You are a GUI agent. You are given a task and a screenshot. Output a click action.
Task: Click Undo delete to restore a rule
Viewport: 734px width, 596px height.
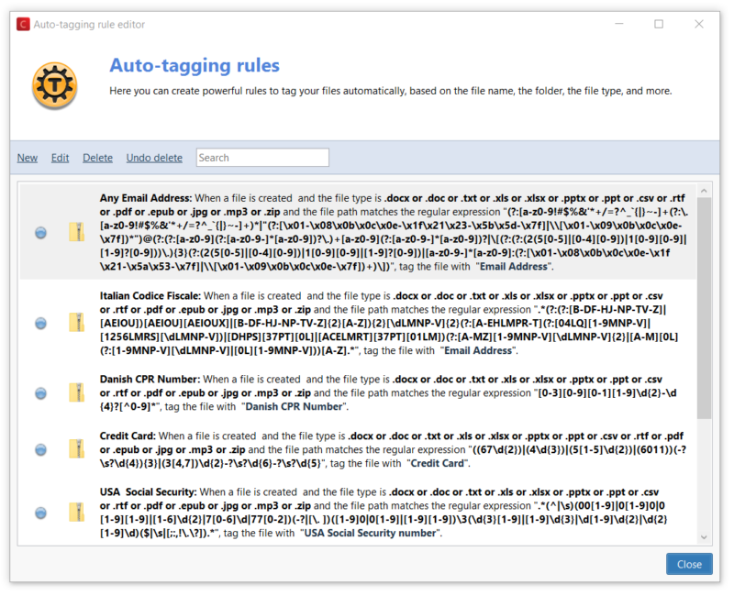(154, 157)
